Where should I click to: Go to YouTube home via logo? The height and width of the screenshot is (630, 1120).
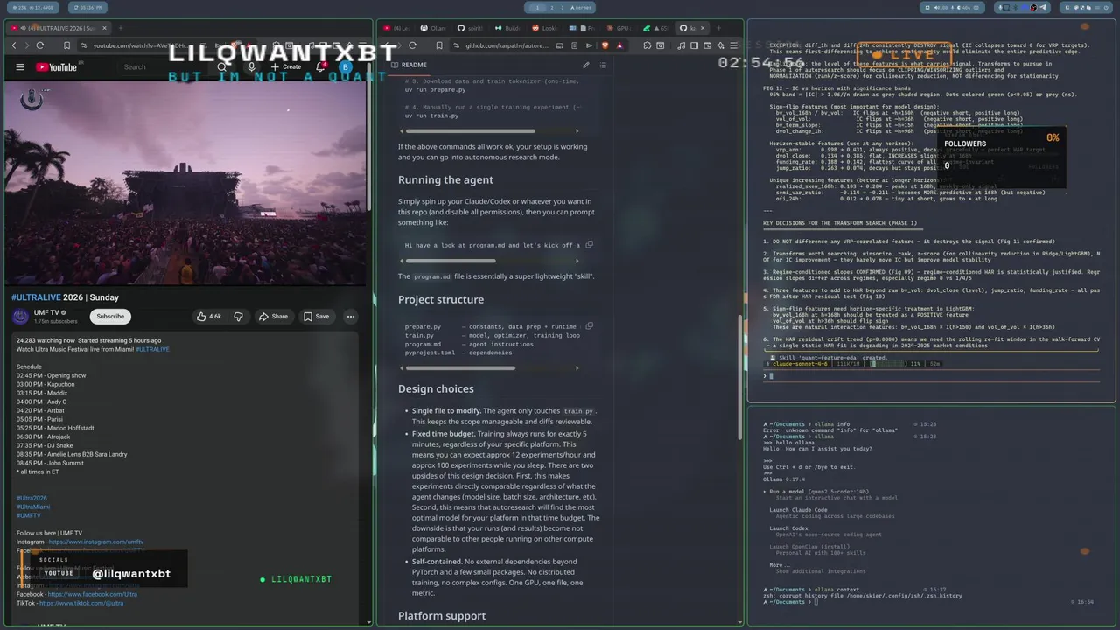56,67
